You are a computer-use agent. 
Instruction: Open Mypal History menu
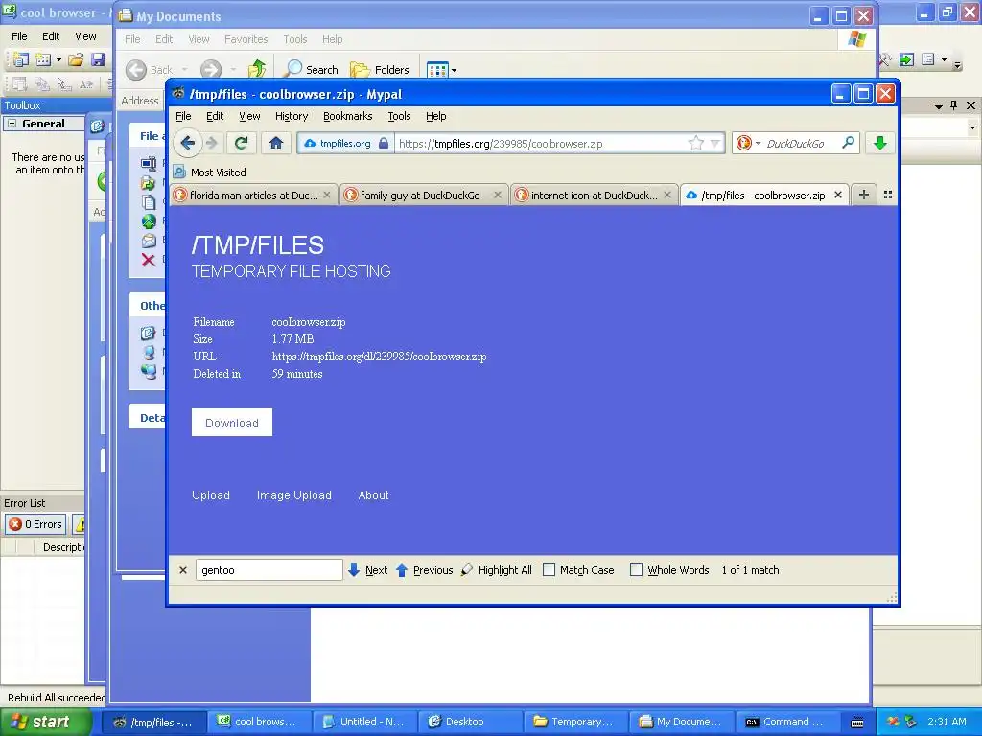292,116
